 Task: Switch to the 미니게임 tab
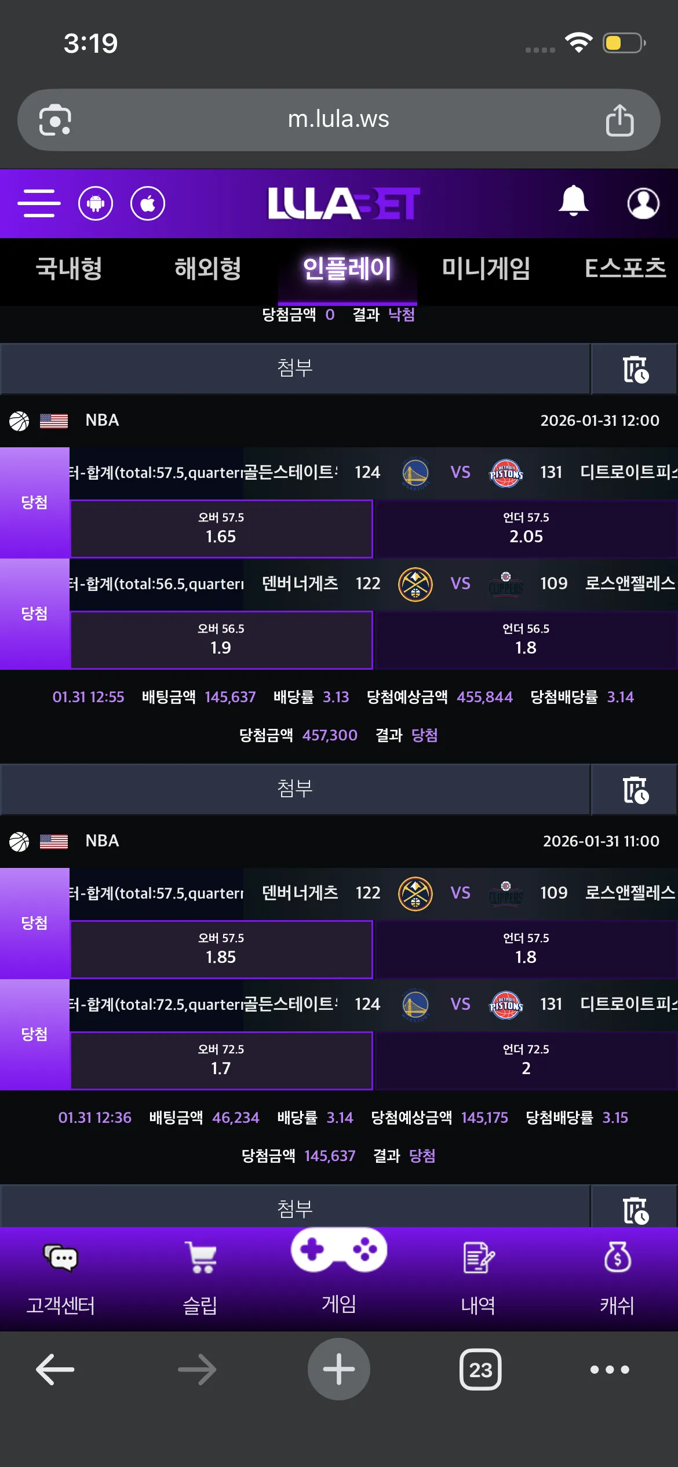486,269
